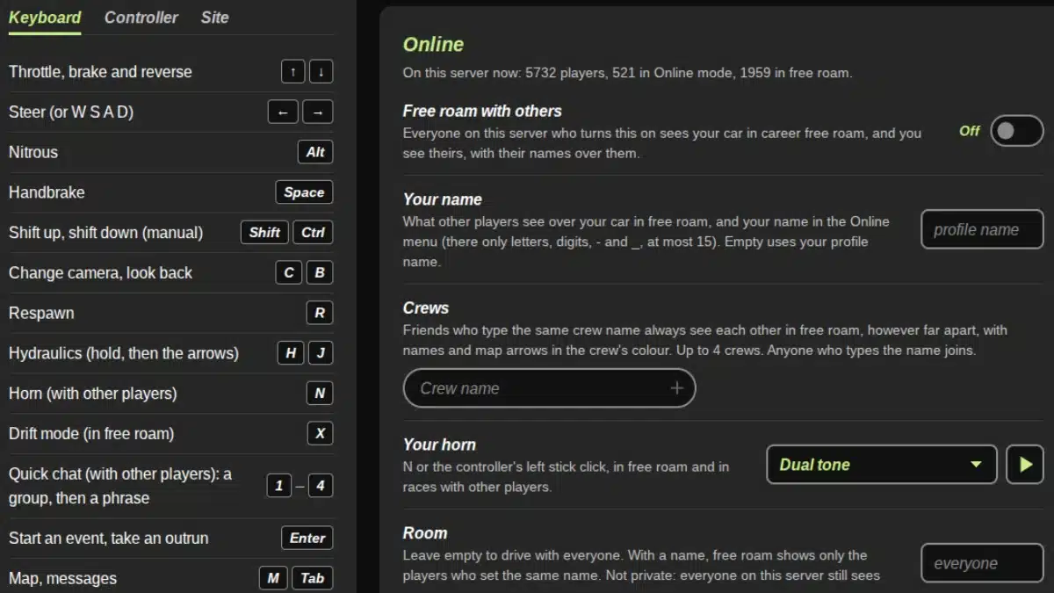The image size is (1054, 593).
Task: Click the Room name input field
Action: tap(982, 563)
